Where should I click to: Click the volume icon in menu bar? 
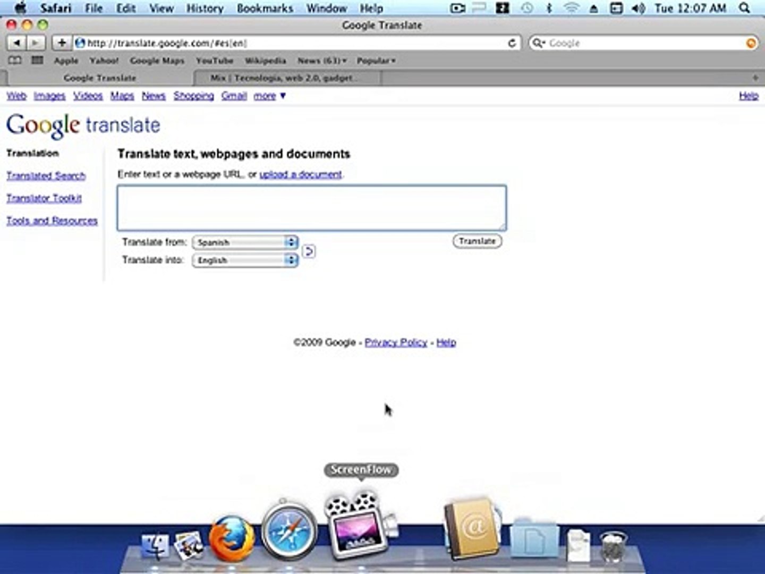[x=639, y=8]
